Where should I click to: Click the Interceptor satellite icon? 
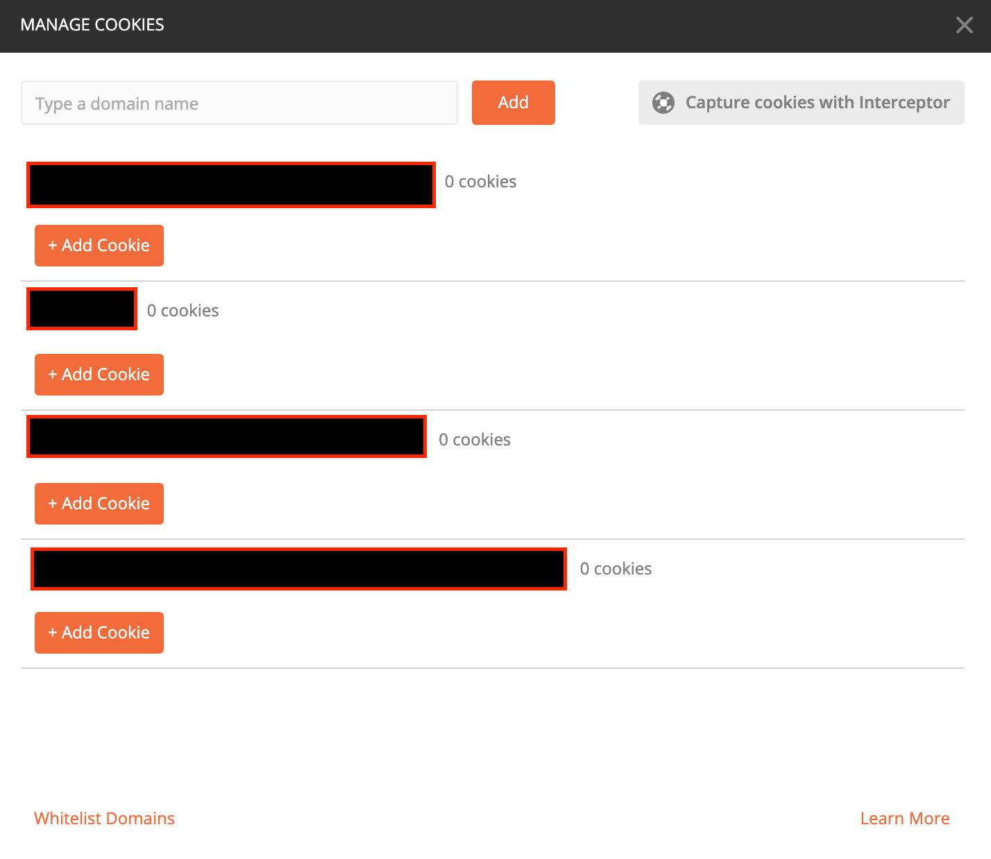(x=664, y=102)
